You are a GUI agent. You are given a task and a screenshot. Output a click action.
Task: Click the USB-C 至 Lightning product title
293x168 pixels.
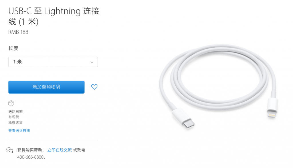pos(54,16)
